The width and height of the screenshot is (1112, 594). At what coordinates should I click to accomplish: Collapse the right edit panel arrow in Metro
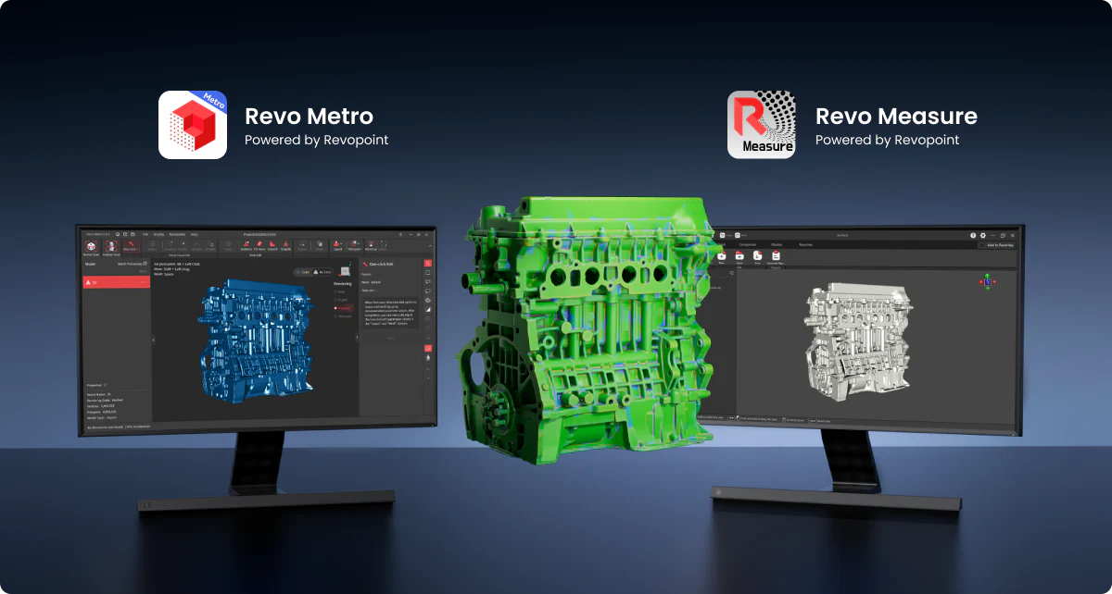[x=357, y=338]
